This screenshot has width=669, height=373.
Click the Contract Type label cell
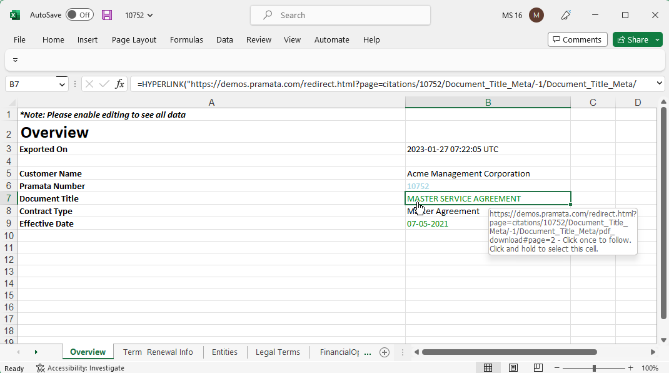pyautogui.click(x=211, y=211)
